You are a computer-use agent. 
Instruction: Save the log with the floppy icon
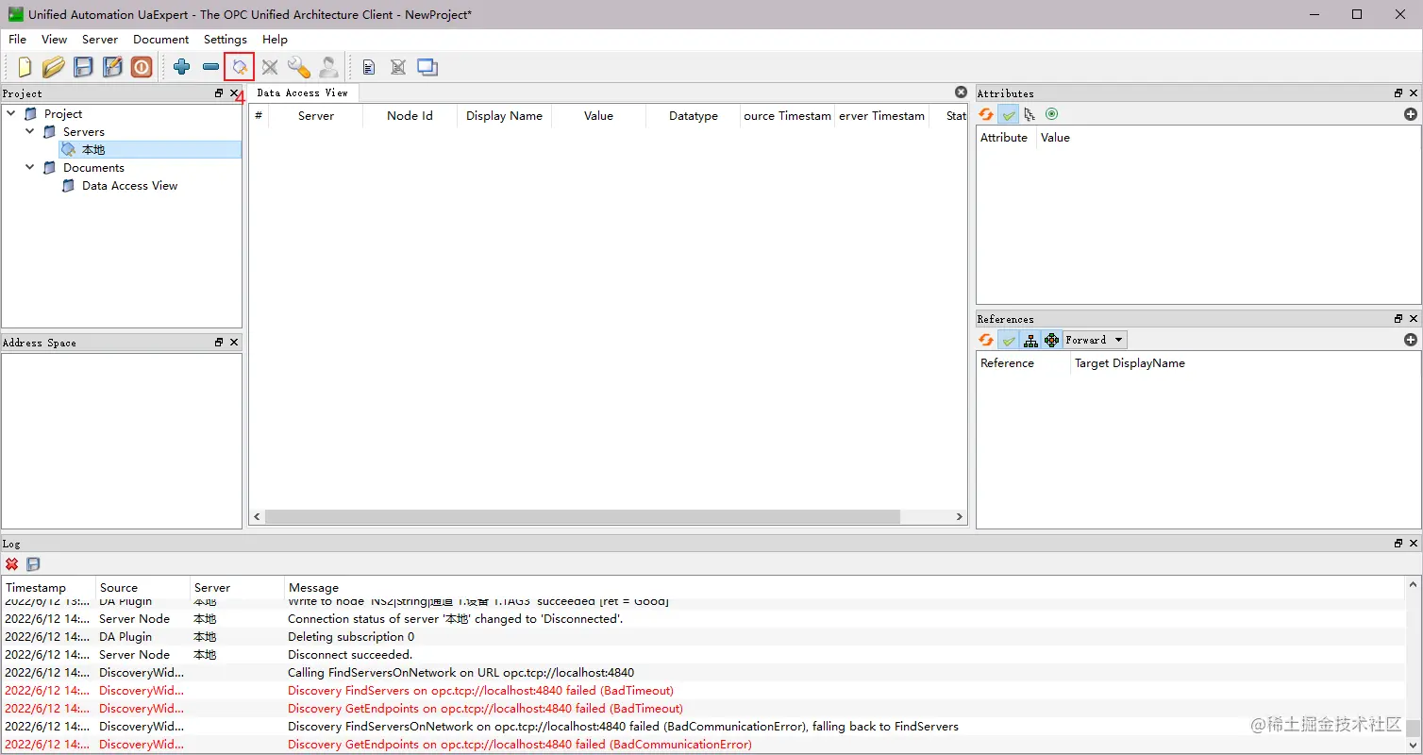[x=33, y=564]
